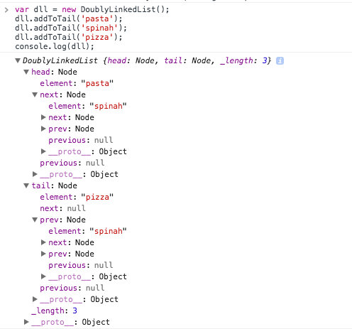Collapse the next: Node under head
Screen dimensions: 352x329
(x=35, y=95)
